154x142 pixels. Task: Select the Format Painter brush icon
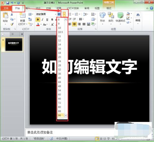click(12, 24)
